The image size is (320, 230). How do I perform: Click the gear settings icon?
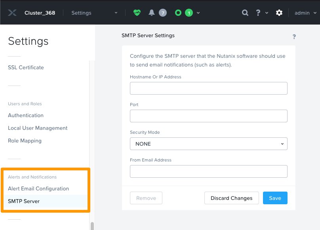pos(279,12)
